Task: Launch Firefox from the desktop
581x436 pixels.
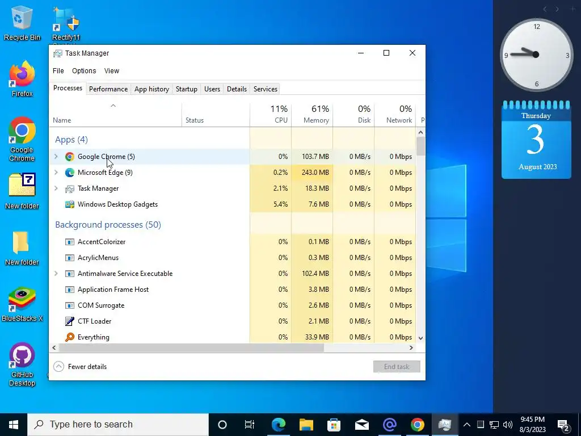Action: pyautogui.click(x=22, y=79)
